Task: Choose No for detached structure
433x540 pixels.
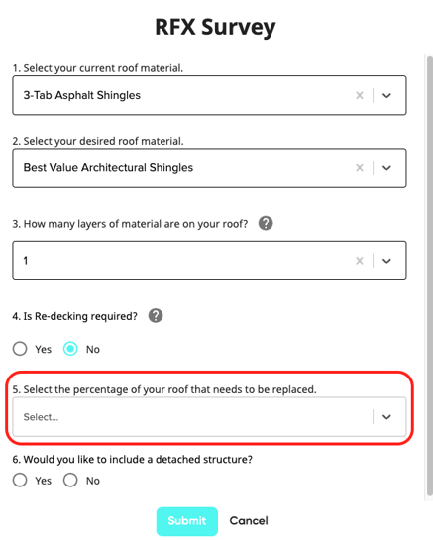Action: (70, 480)
